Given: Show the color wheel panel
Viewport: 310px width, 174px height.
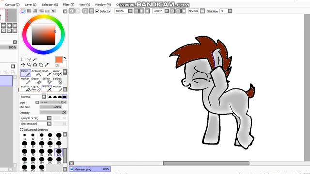Looking at the screenshot, I should click(23, 11).
